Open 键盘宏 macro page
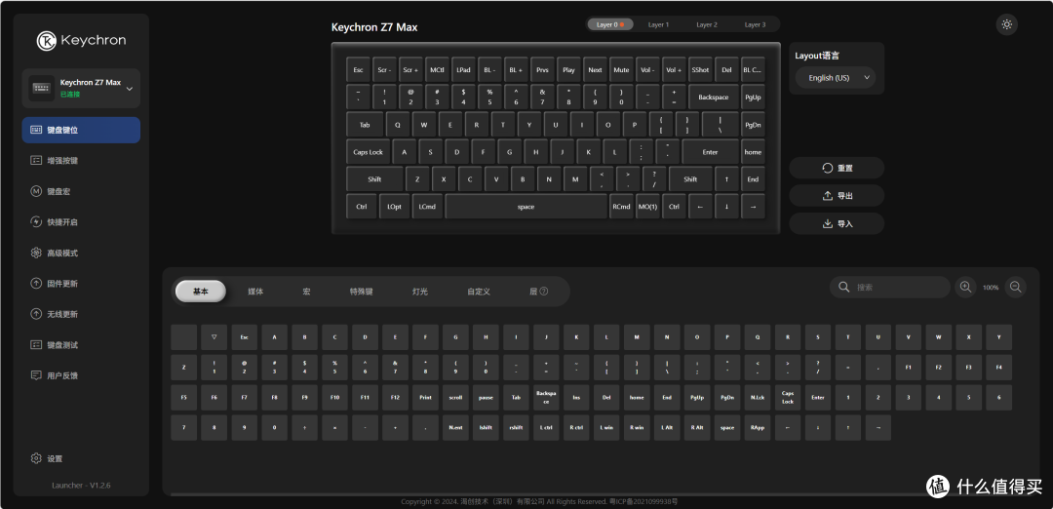The width and height of the screenshot is (1053, 509). click(x=81, y=191)
